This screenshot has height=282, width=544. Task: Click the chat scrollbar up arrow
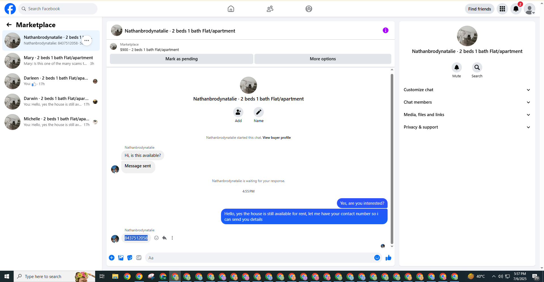pos(392,70)
